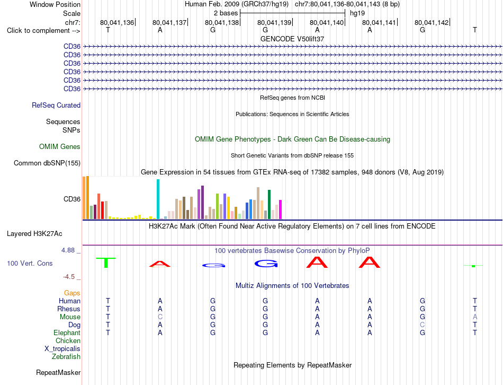Viewport: 503px width, 385px height.
Task: Click RefSeq genes from NCBI title
Action: point(292,98)
